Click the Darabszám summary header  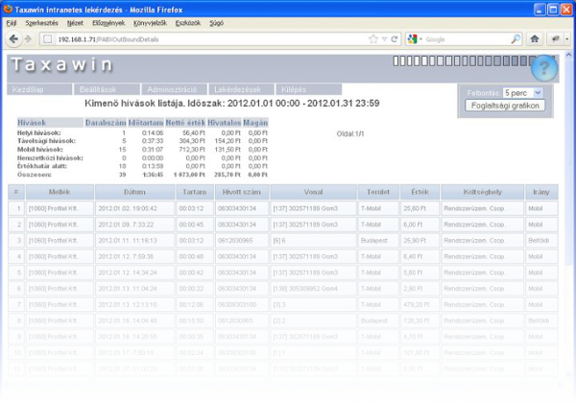tap(106, 123)
